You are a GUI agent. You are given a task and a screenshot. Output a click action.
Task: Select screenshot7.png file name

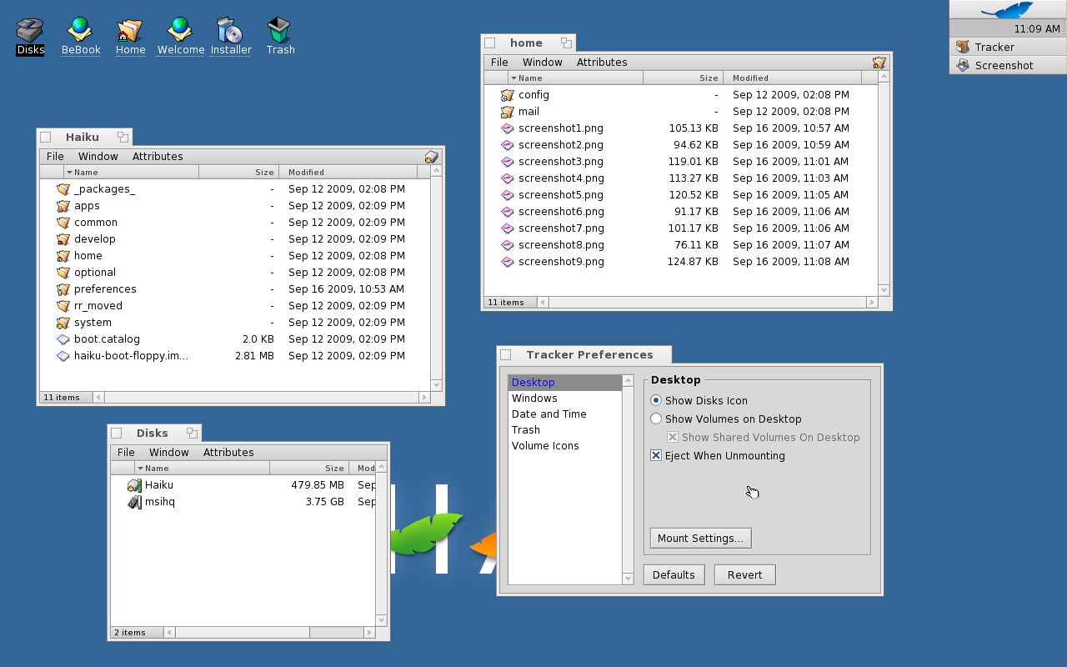click(561, 228)
